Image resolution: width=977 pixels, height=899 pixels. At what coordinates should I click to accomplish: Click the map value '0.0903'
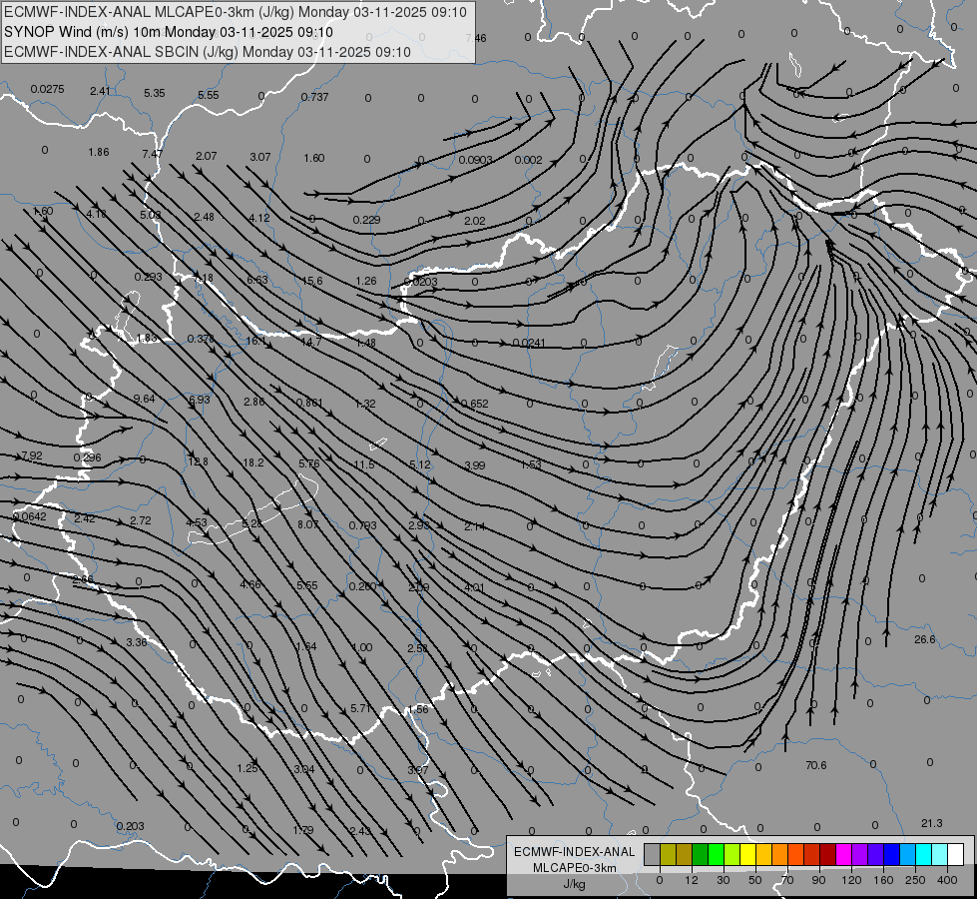pos(475,160)
